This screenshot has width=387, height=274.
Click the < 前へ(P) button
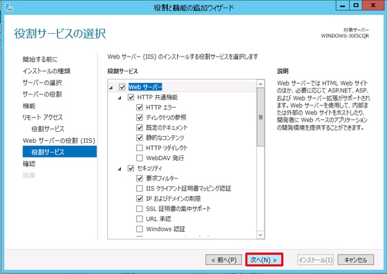(224, 260)
